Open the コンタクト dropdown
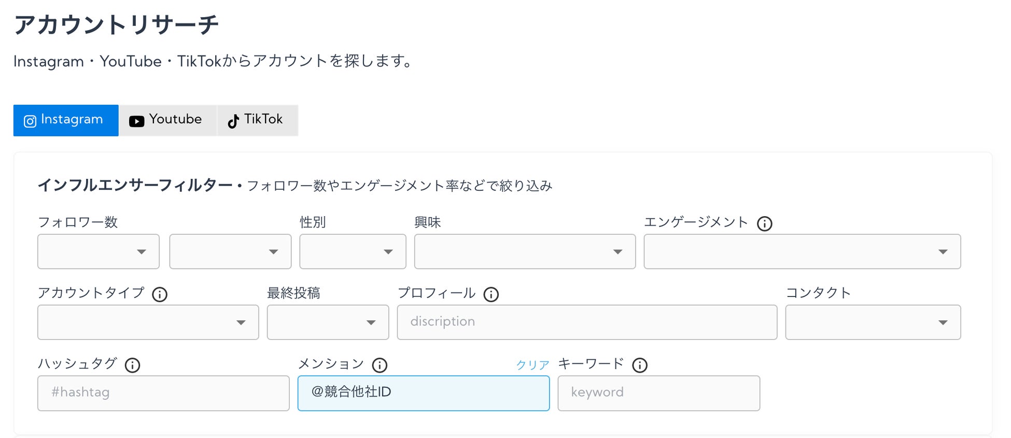The width and height of the screenshot is (1011, 438). point(873,322)
